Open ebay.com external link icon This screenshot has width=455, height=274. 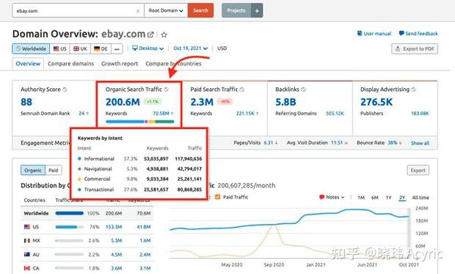pyautogui.click(x=150, y=35)
